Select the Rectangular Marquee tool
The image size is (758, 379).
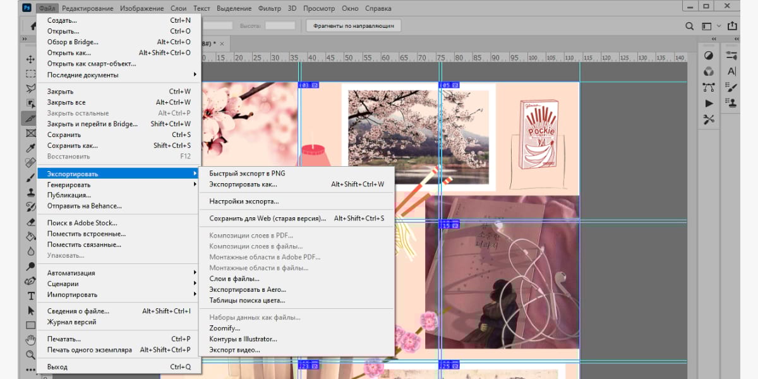pos(30,74)
